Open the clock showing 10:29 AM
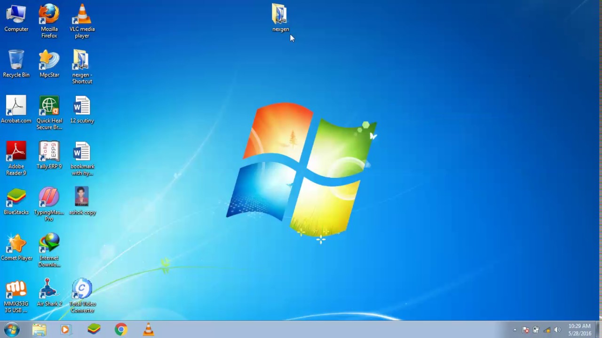This screenshot has width=602, height=338. pyautogui.click(x=579, y=330)
